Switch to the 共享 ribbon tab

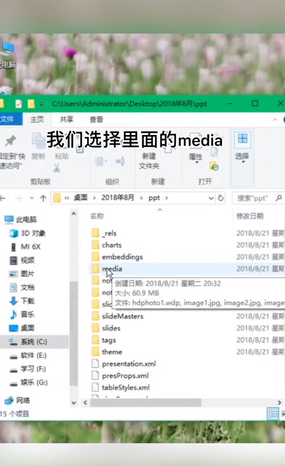point(67,119)
